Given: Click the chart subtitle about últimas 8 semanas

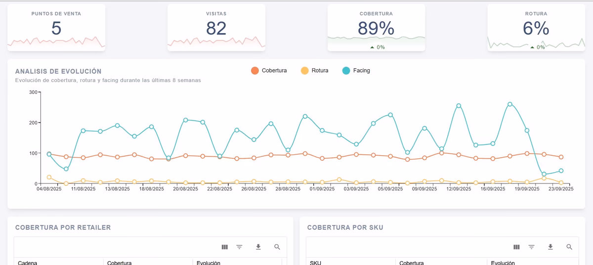Looking at the screenshot, I should pyautogui.click(x=108, y=80).
